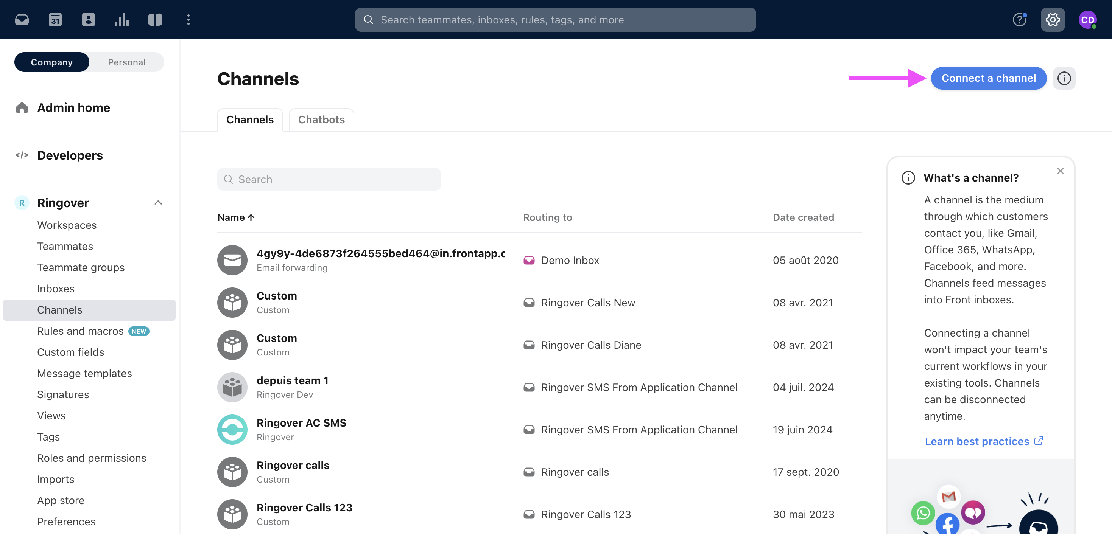The width and height of the screenshot is (1112, 534).
Task: Select the Chatbots tab
Action: 321,120
